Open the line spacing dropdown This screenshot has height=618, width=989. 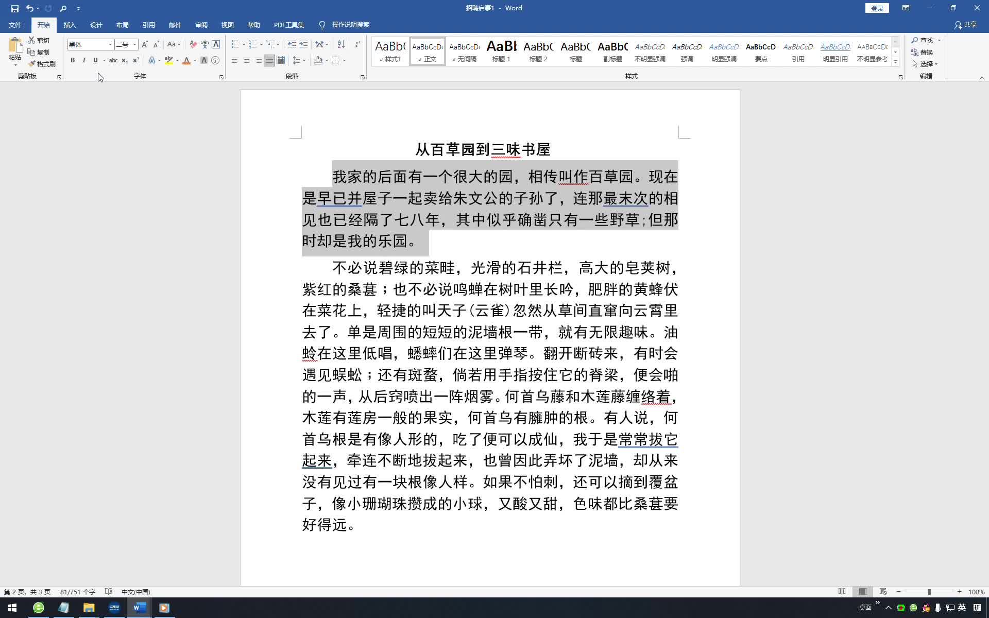click(x=299, y=60)
